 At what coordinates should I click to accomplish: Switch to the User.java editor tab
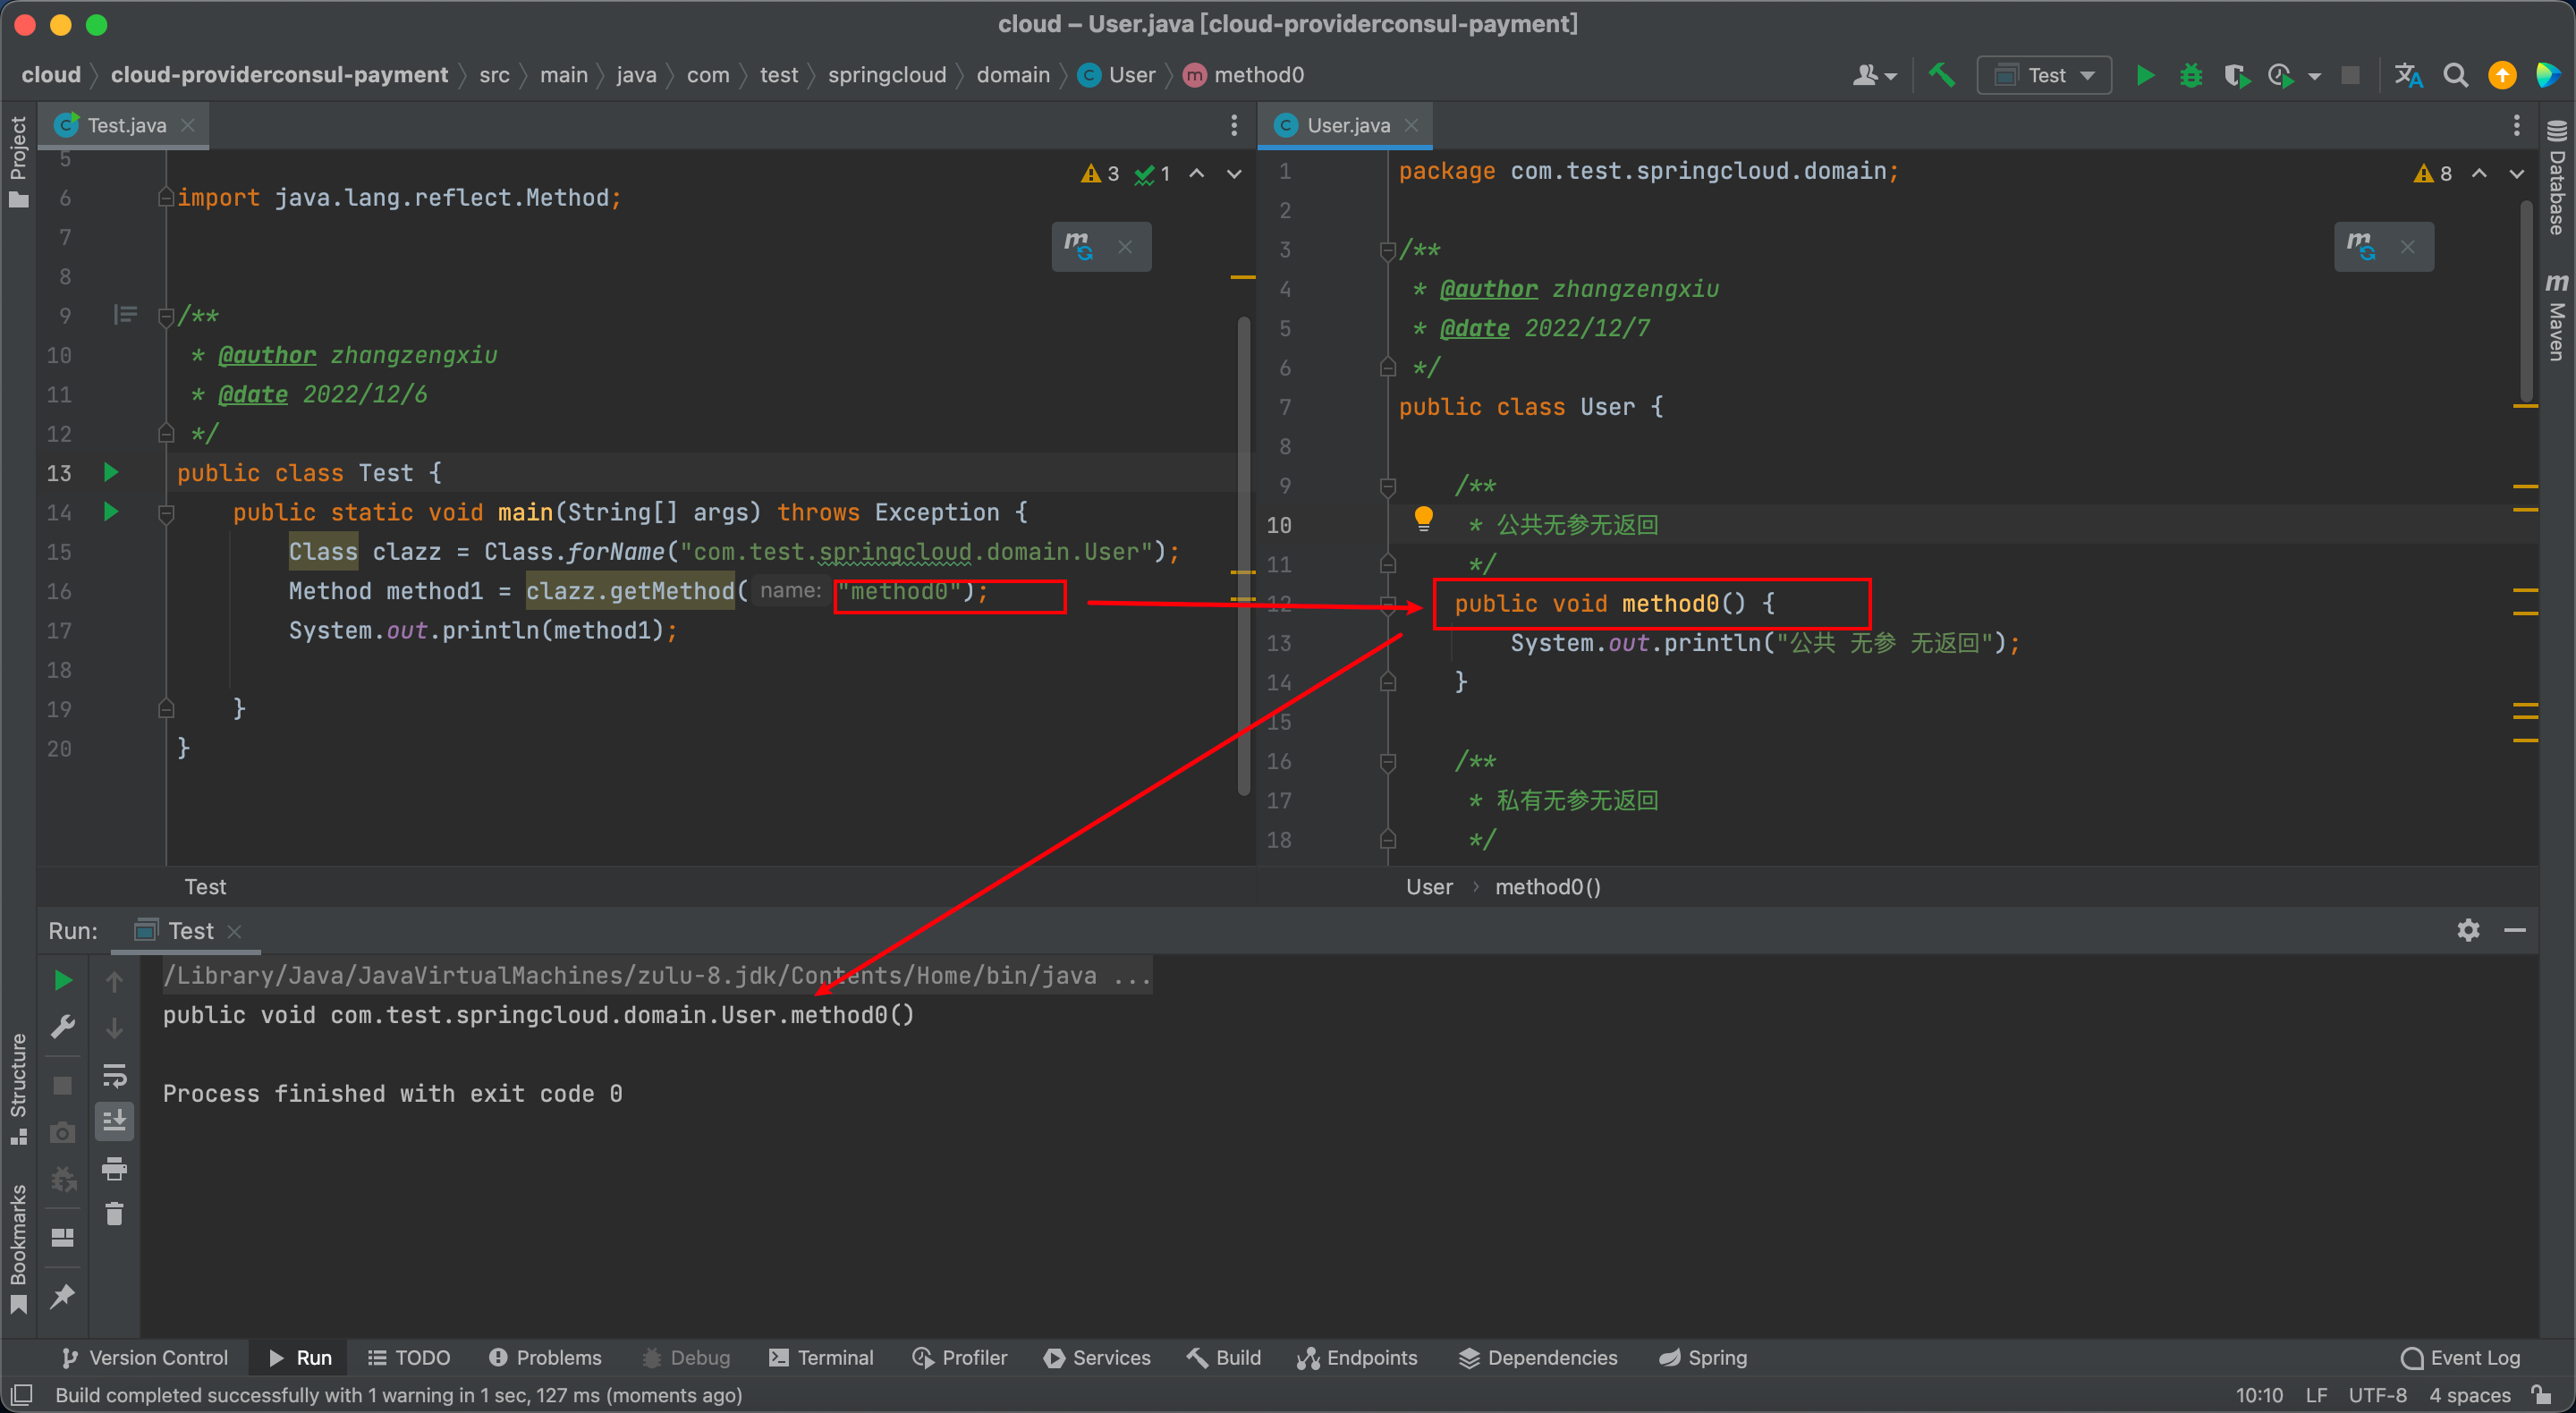[1346, 125]
